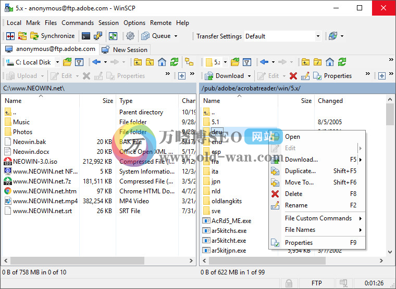This screenshot has height=289, width=396.
Task: Choose Delete from the context menu
Action: (317, 194)
